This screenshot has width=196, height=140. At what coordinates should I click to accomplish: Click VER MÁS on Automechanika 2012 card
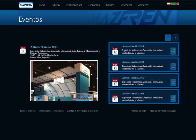pos(173,67)
